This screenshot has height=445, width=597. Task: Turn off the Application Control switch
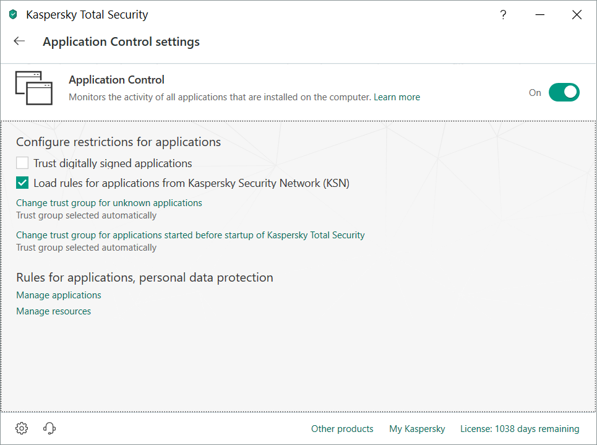[x=564, y=93]
